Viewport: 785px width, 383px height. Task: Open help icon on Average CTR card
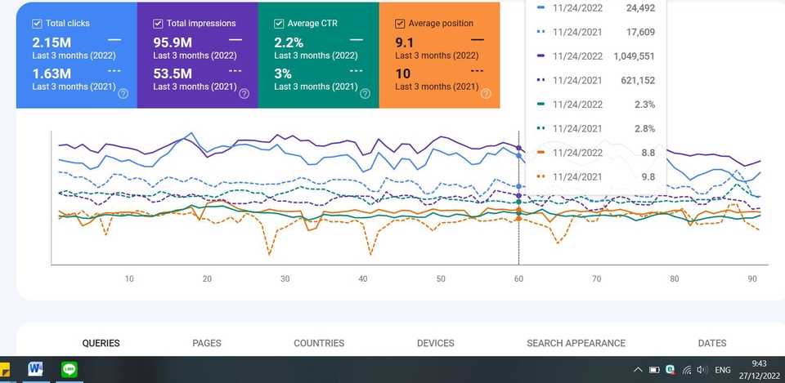365,94
